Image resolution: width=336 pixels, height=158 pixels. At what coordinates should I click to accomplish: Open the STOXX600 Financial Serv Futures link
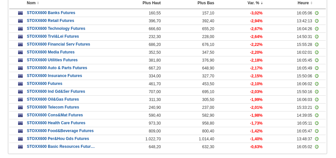58,44
